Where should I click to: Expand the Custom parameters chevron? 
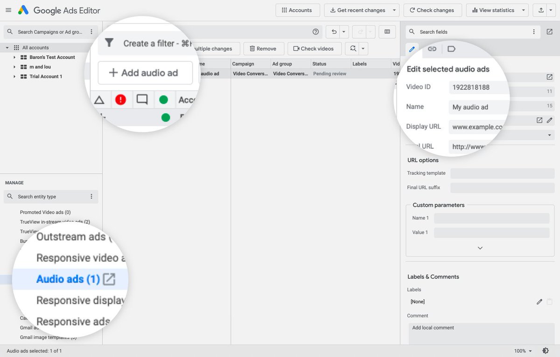[480, 247]
